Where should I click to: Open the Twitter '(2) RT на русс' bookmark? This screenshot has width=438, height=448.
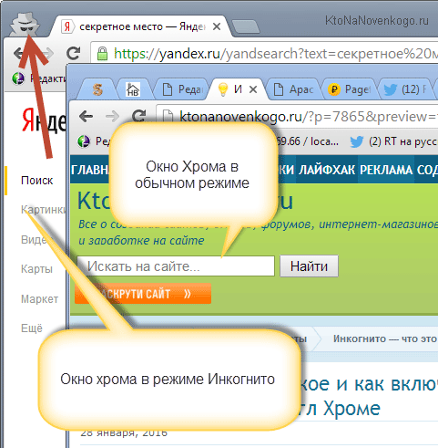click(393, 141)
